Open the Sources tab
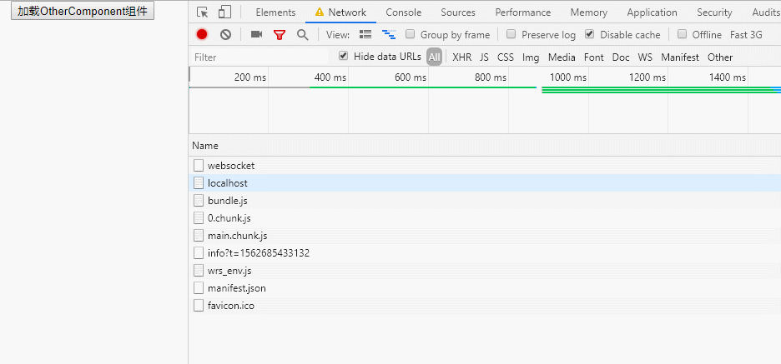Viewport: 781px width, 364px height. [458, 12]
